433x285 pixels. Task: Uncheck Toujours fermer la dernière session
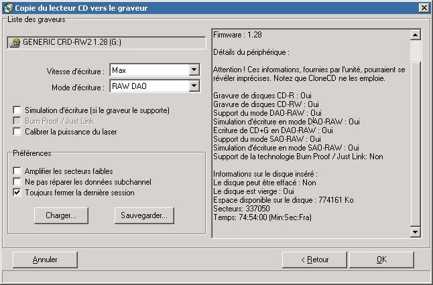(17, 193)
